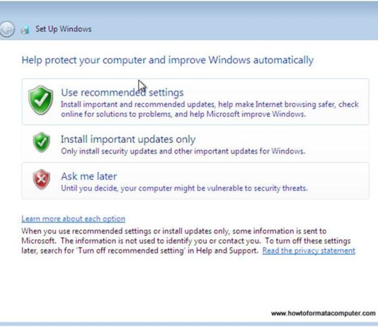Go back using the round arrow button

point(6,29)
